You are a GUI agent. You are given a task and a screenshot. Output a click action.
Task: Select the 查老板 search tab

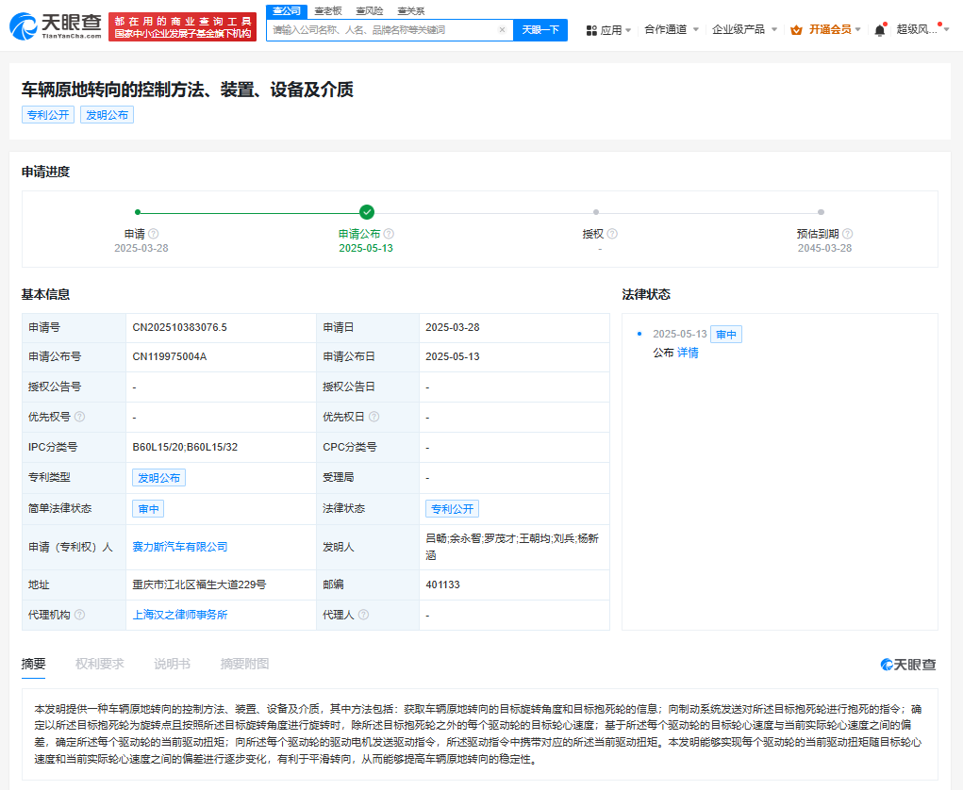(327, 10)
